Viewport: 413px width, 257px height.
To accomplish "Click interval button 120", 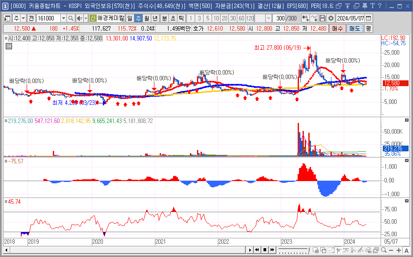I will [x=250, y=18].
